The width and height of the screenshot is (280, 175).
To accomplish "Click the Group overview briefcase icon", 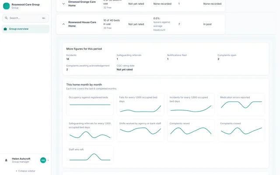I will 5,29.
